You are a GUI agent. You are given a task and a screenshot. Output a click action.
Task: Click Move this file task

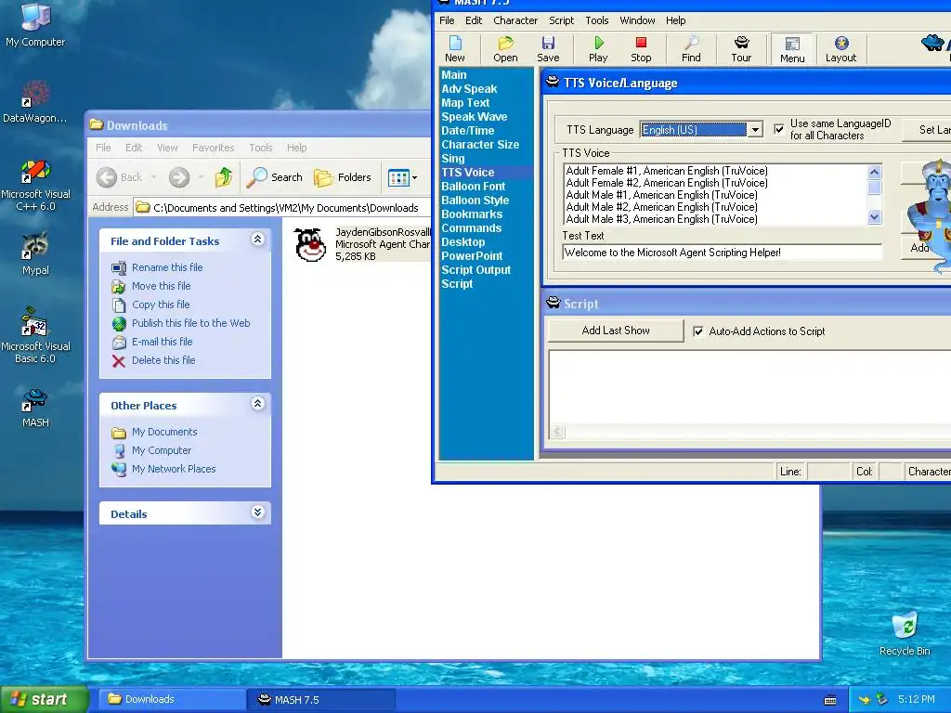[162, 286]
